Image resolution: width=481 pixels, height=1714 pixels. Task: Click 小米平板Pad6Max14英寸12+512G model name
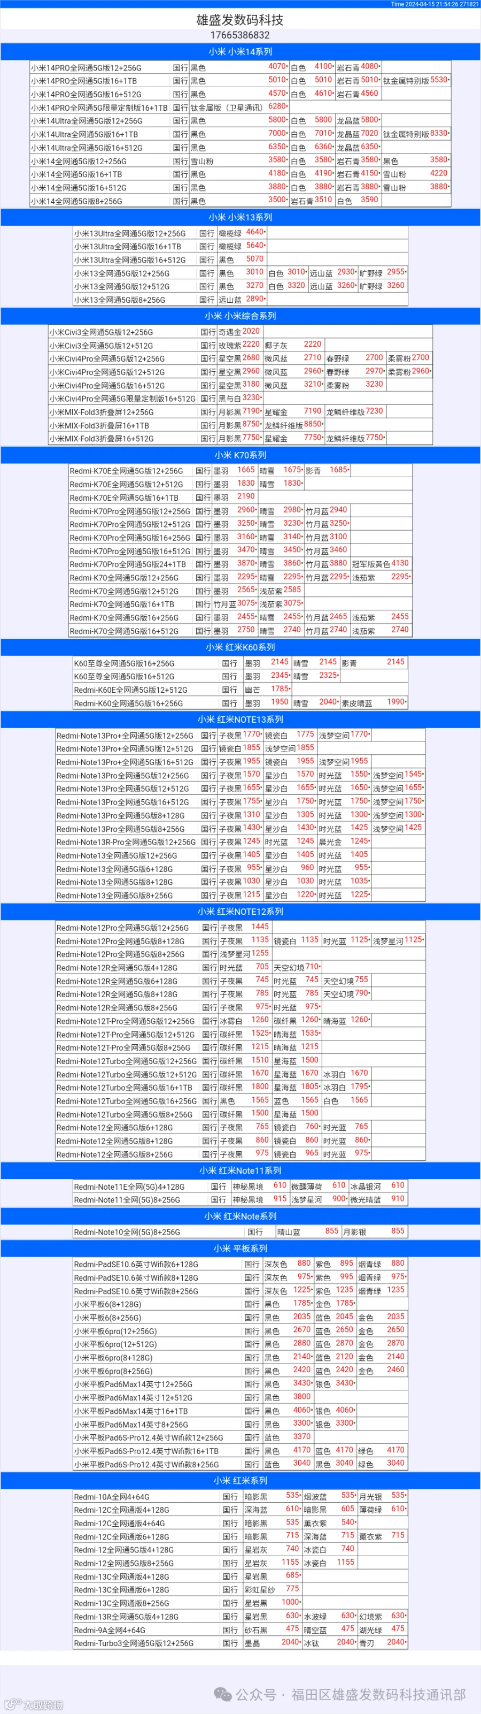[134, 1398]
